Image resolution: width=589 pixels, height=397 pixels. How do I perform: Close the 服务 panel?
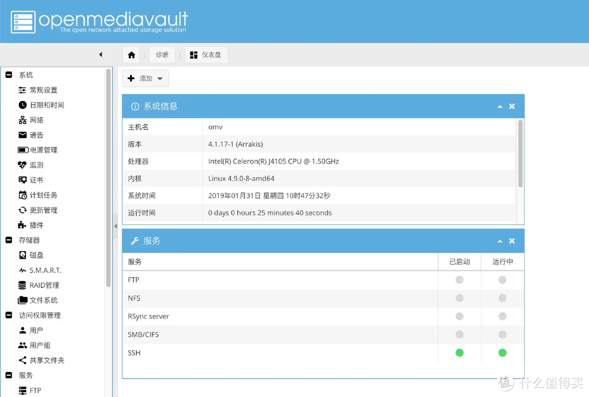pos(512,241)
